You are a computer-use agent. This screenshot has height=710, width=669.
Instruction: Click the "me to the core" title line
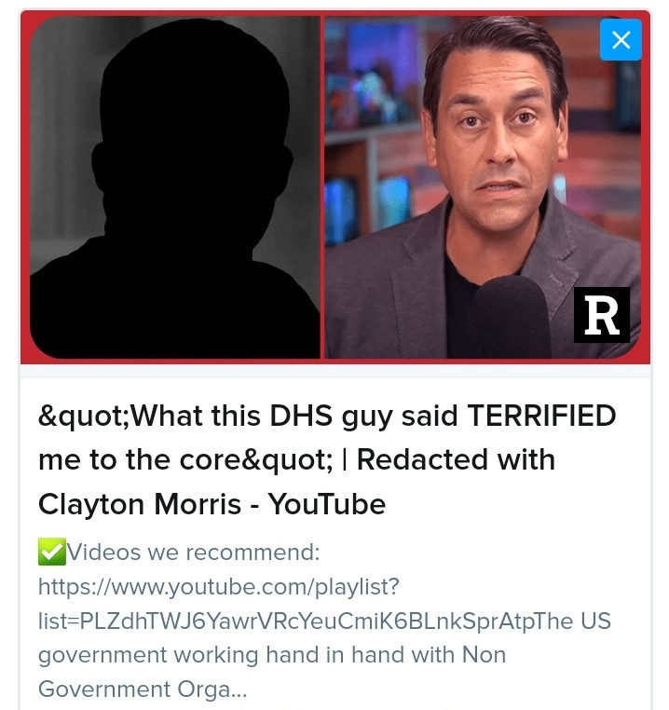(296, 459)
